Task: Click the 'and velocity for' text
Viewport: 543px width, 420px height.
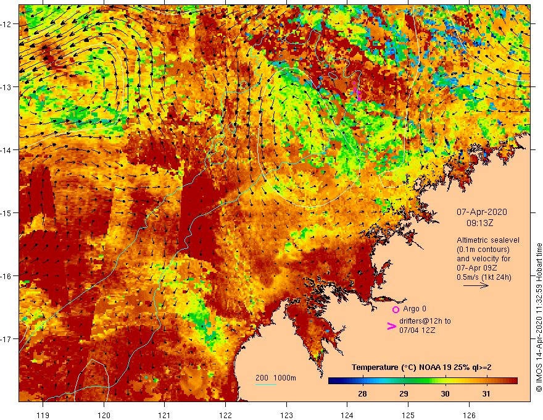Action: [x=483, y=259]
